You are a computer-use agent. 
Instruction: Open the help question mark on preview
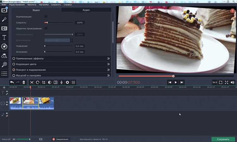click(232, 11)
